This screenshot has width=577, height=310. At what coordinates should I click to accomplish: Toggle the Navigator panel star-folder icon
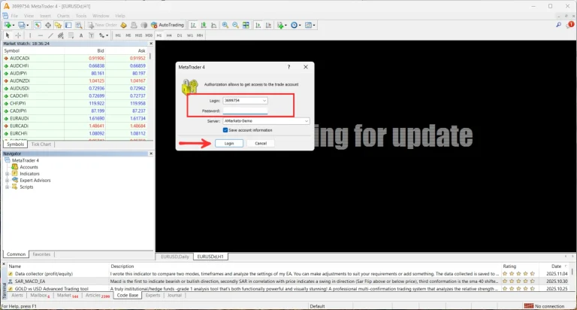(x=58, y=25)
